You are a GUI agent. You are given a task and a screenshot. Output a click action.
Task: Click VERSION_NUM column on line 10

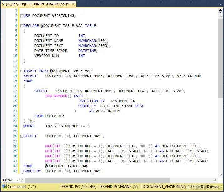pos(46,56)
